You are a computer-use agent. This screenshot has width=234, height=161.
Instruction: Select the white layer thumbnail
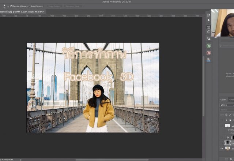(227, 126)
